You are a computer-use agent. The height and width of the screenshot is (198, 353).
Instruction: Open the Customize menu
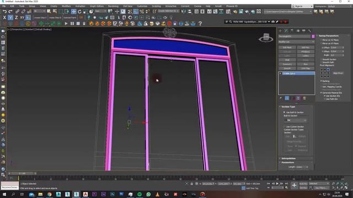pyautogui.click(x=142, y=6)
